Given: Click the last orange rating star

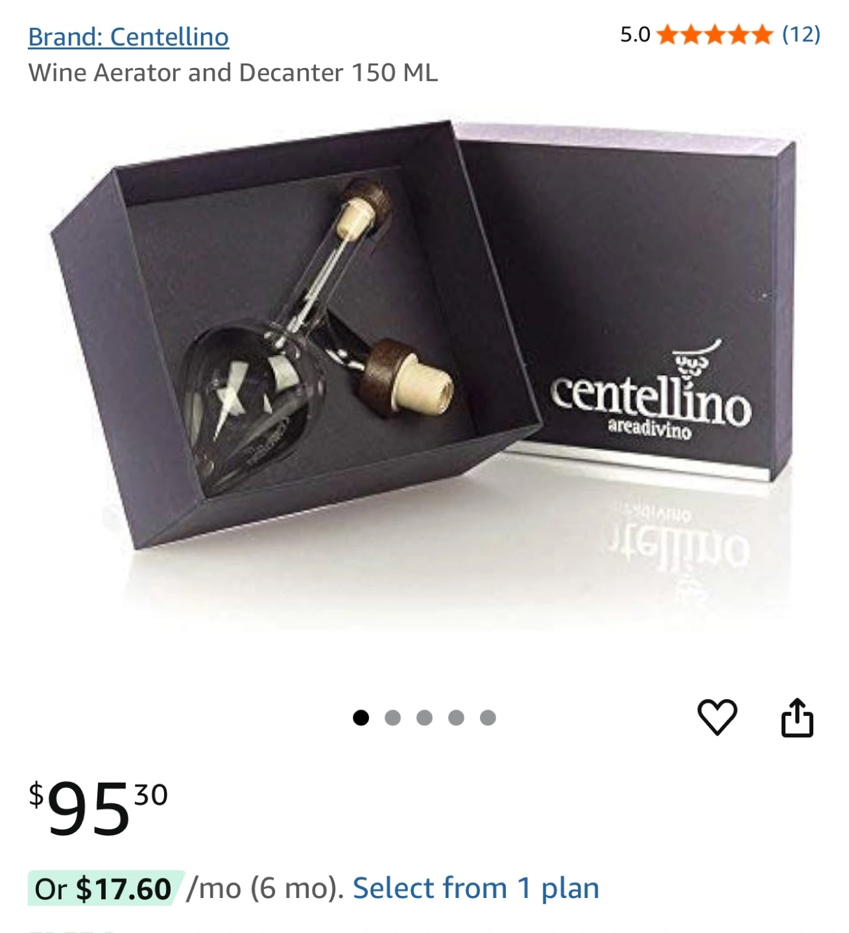Looking at the screenshot, I should point(762,34).
